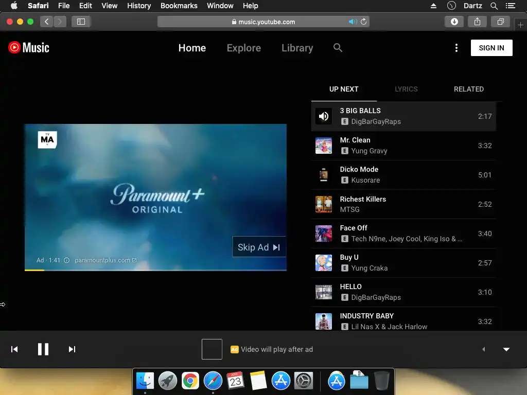Click the SIGN IN button
Viewport: 527px width, 395px height.
(x=491, y=48)
